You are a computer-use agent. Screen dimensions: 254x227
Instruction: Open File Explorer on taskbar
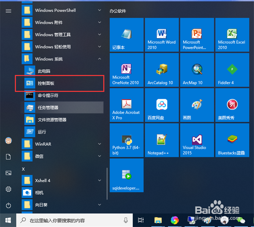158,220
